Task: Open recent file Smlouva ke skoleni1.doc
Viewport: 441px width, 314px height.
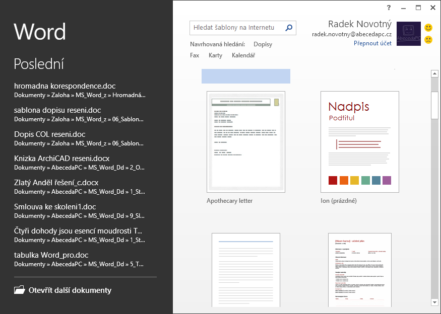Action: pyautogui.click(x=79, y=211)
